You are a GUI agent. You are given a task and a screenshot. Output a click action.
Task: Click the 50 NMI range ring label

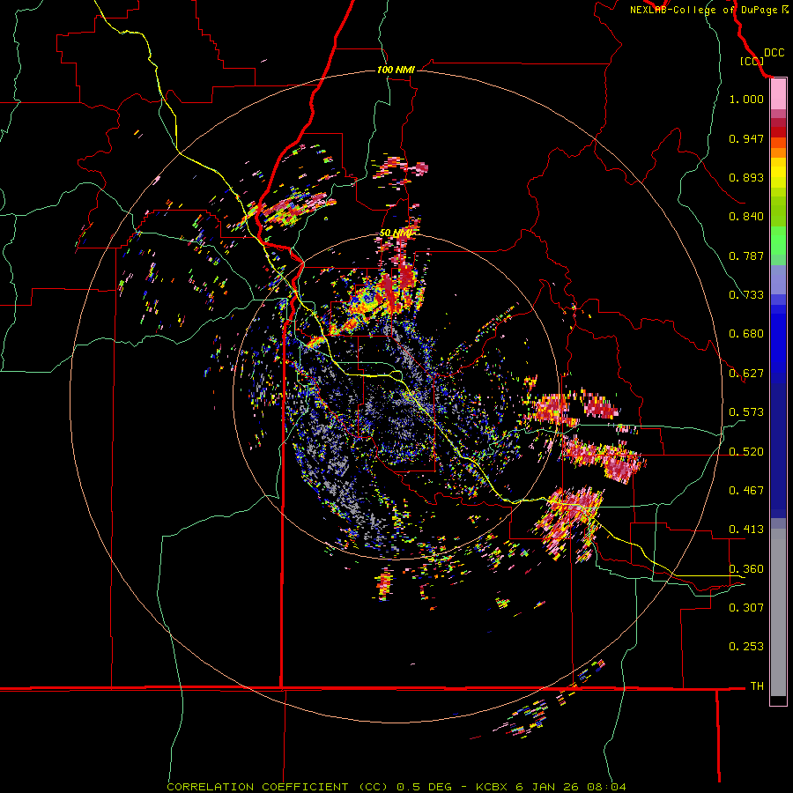click(396, 233)
